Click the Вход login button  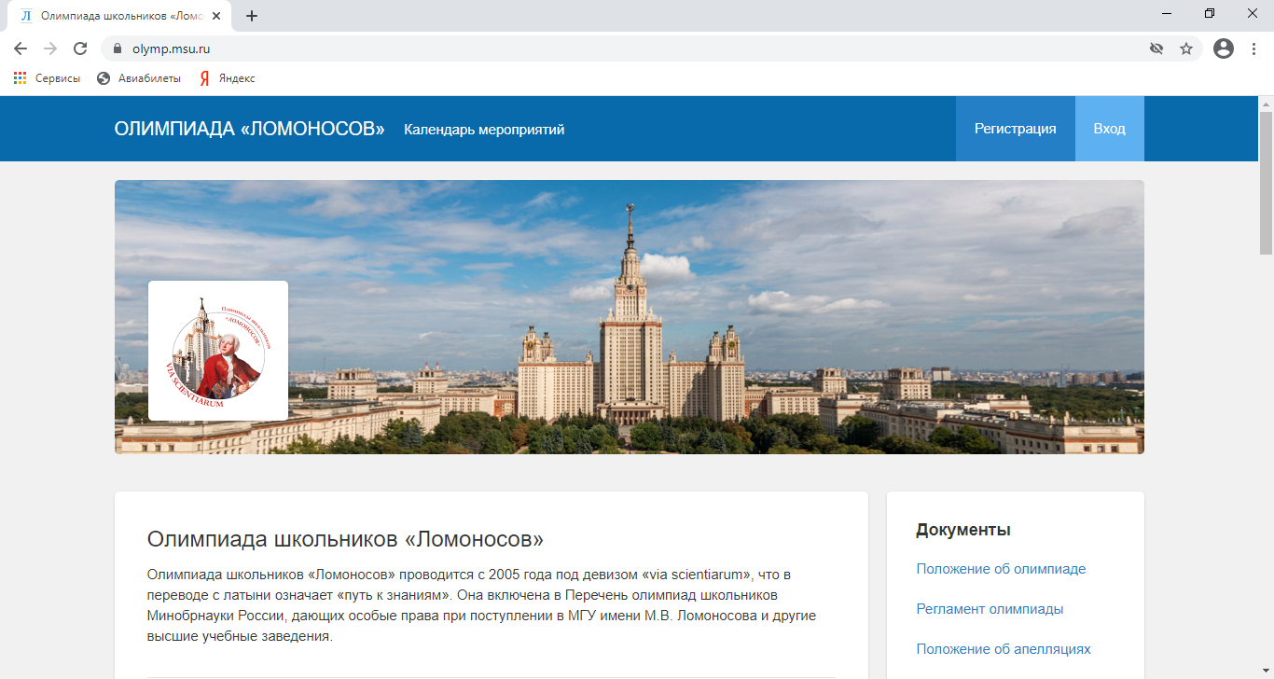pos(1109,129)
